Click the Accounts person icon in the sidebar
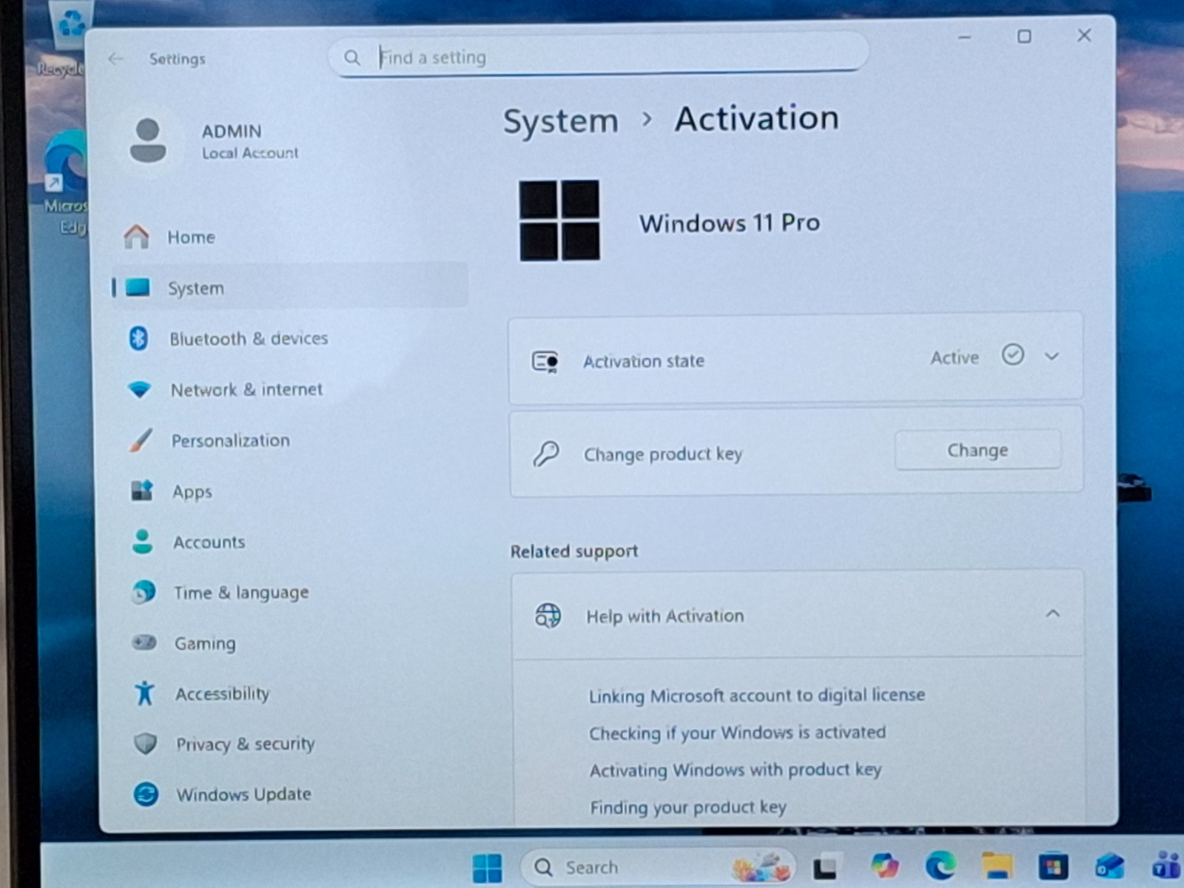1184x888 pixels. coord(142,542)
